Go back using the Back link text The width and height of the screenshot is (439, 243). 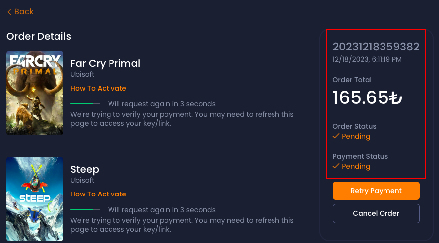pyautogui.click(x=24, y=12)
